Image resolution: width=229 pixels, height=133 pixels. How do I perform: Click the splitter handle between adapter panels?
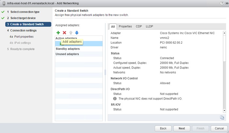click(105, 72)
